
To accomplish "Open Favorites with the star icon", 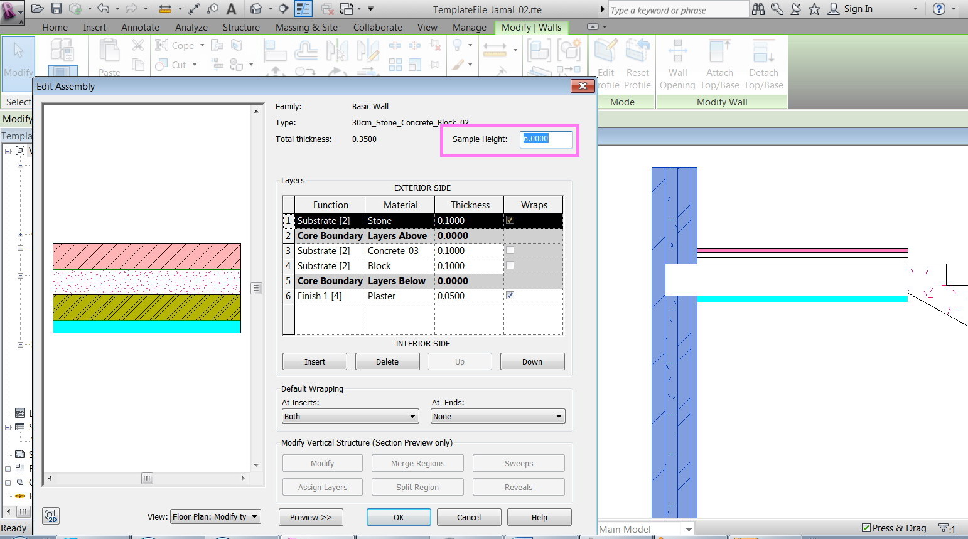I will 814,9.
